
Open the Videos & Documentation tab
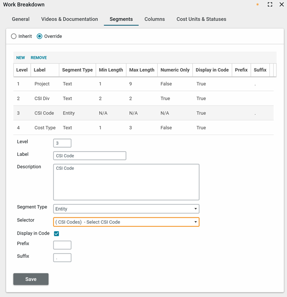69,19
